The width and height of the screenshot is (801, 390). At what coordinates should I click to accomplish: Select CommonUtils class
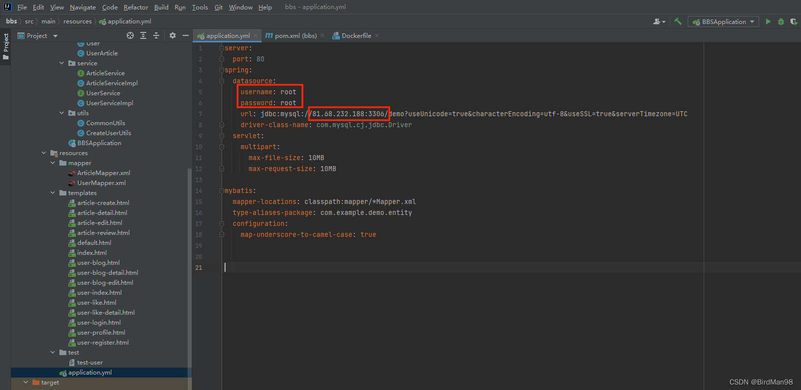(106, 123)
